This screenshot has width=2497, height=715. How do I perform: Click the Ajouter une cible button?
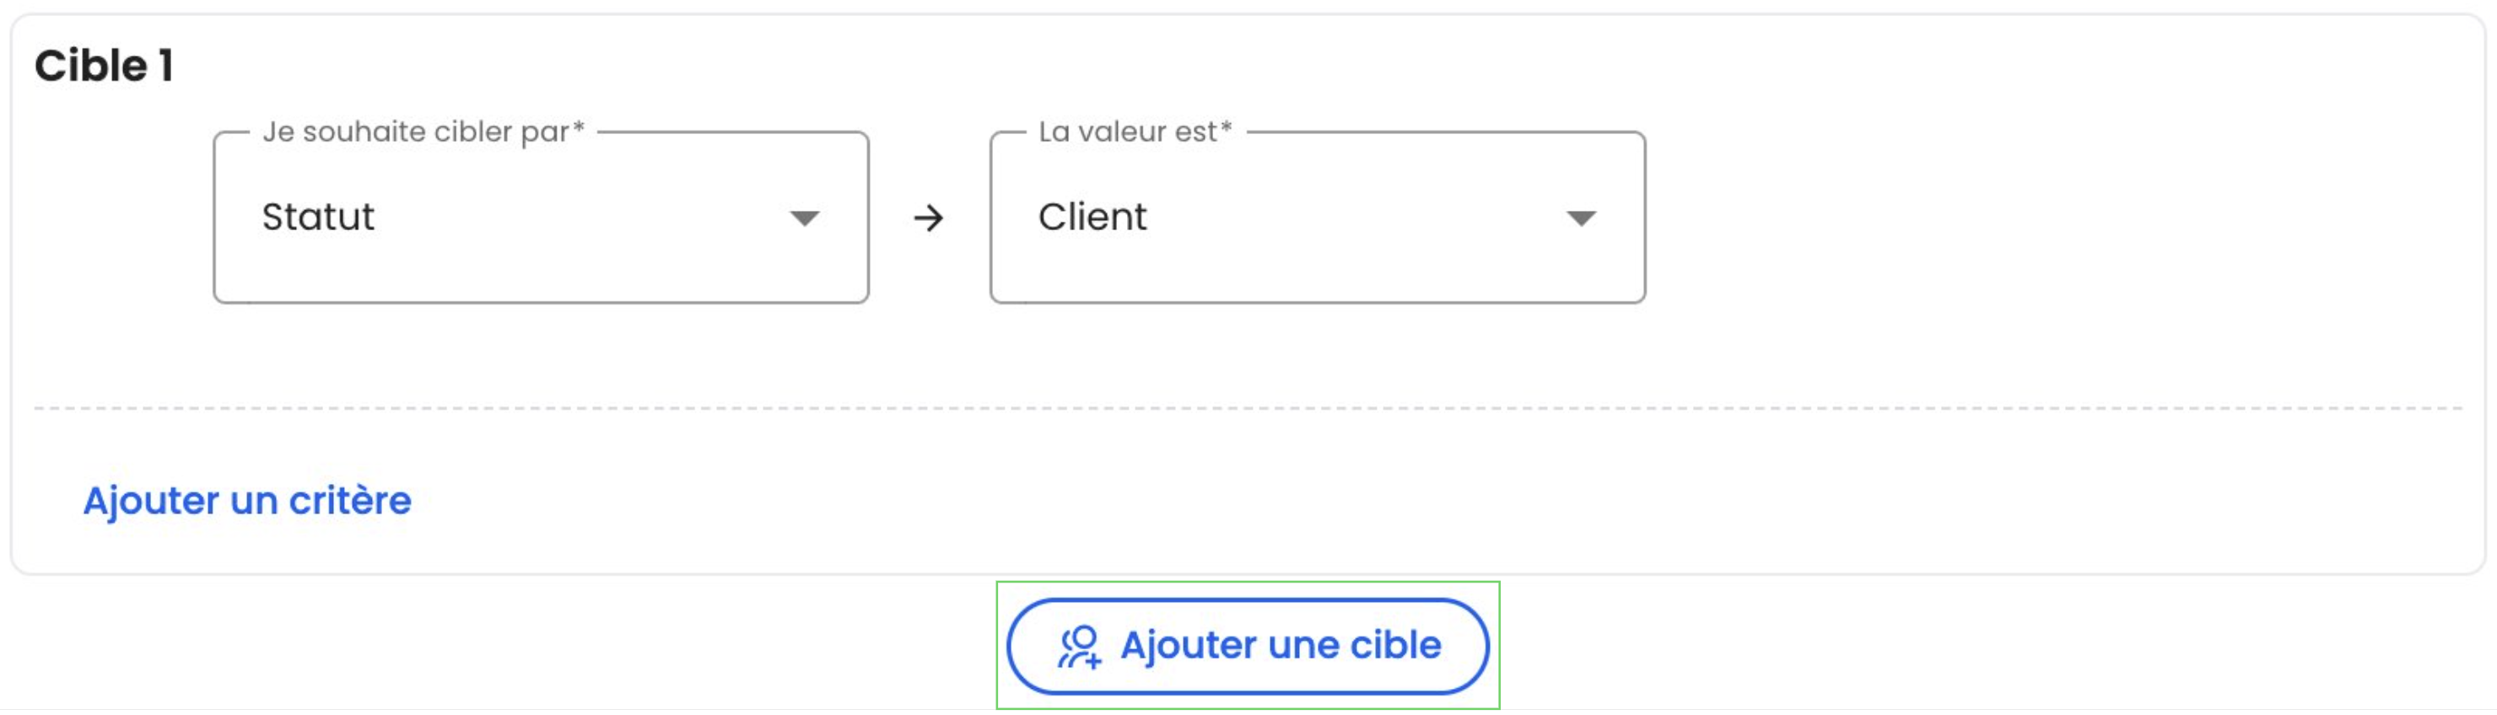click(x=1248, y=646)
